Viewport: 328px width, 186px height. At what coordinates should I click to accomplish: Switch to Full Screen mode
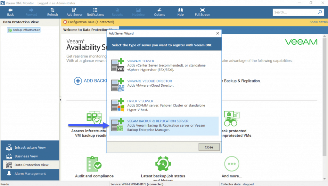click(x=202, y=10)
